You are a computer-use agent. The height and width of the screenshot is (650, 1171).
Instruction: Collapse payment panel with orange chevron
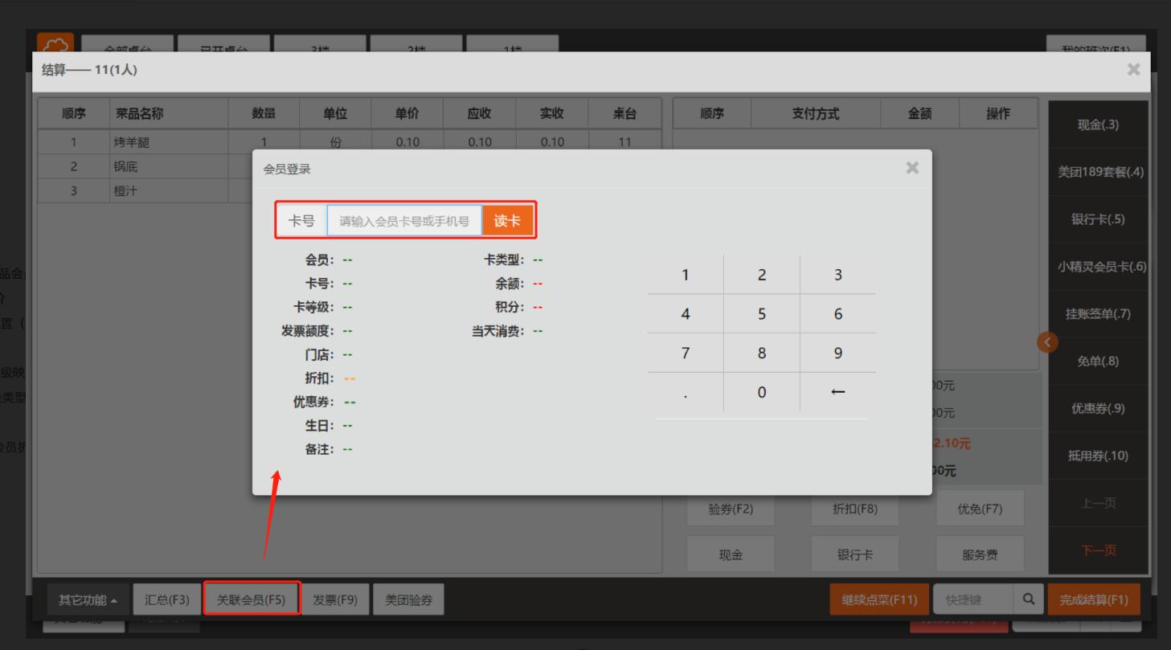pyautogui.click(x=1048, y=342)
